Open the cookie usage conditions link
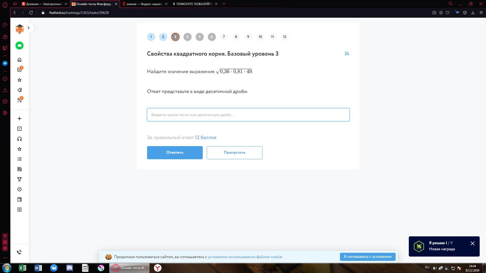Image resolution: width=486 pixels, height=273 pixels. point(245,257)
